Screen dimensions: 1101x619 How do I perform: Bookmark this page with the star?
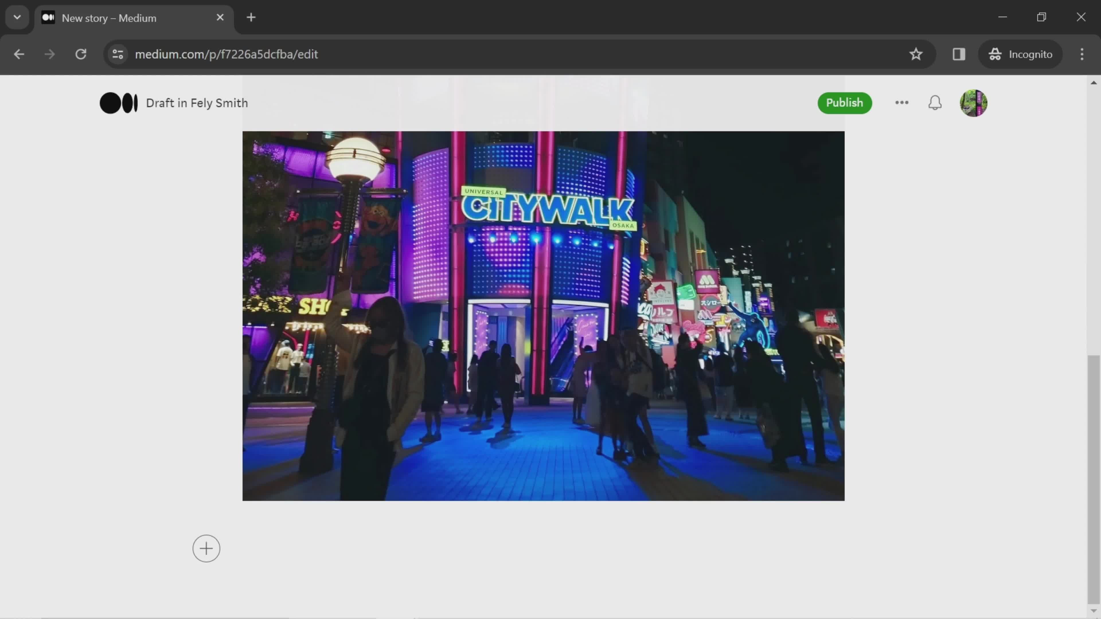(x=915, y=54)
